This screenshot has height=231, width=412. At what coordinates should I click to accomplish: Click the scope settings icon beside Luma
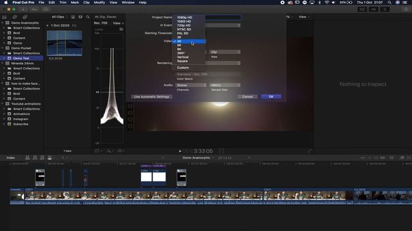121,30
